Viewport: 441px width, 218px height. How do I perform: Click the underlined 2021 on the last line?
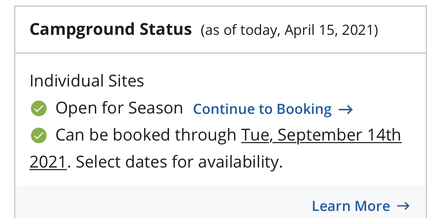pos(47,162)
